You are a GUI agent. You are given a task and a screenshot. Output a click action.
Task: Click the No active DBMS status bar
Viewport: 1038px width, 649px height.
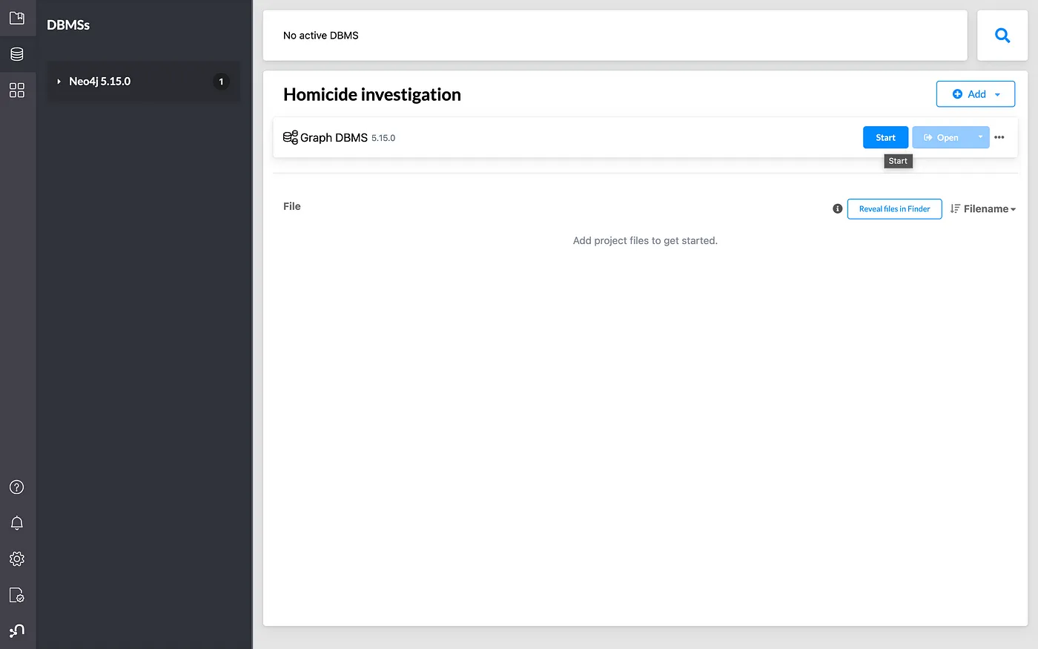tap(615, 36)
